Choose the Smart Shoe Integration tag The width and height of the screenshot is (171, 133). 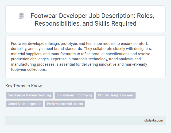[x=25, y=104]
